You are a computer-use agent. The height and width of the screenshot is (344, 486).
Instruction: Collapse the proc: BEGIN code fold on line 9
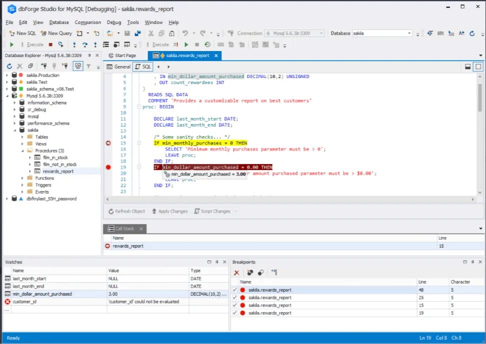pos(139,106)
